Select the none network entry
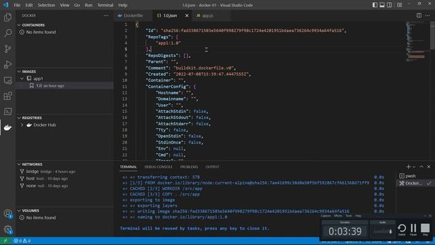This screenshot has width=435, height=245. tap(65, 186)
